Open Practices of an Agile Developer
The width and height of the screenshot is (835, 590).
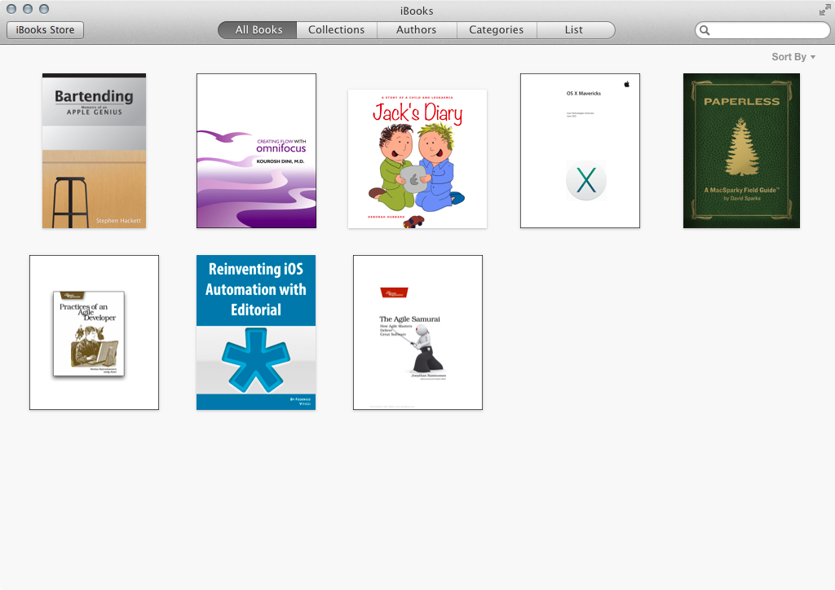point(95,332)
